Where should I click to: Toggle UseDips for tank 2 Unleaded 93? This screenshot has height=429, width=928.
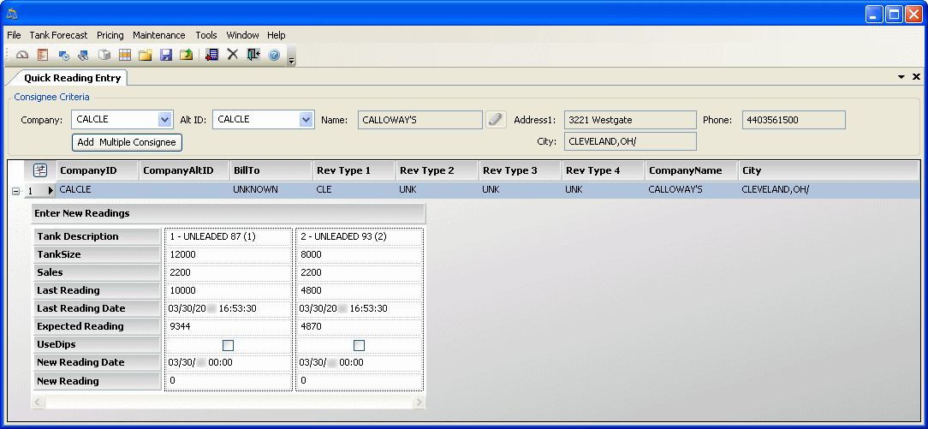(x=359, y=345)
